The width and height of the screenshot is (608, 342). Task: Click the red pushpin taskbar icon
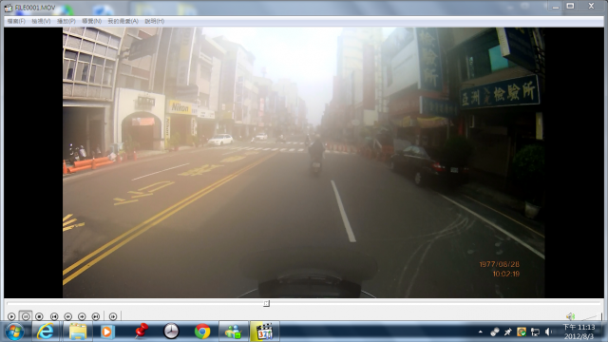[142, 332]
